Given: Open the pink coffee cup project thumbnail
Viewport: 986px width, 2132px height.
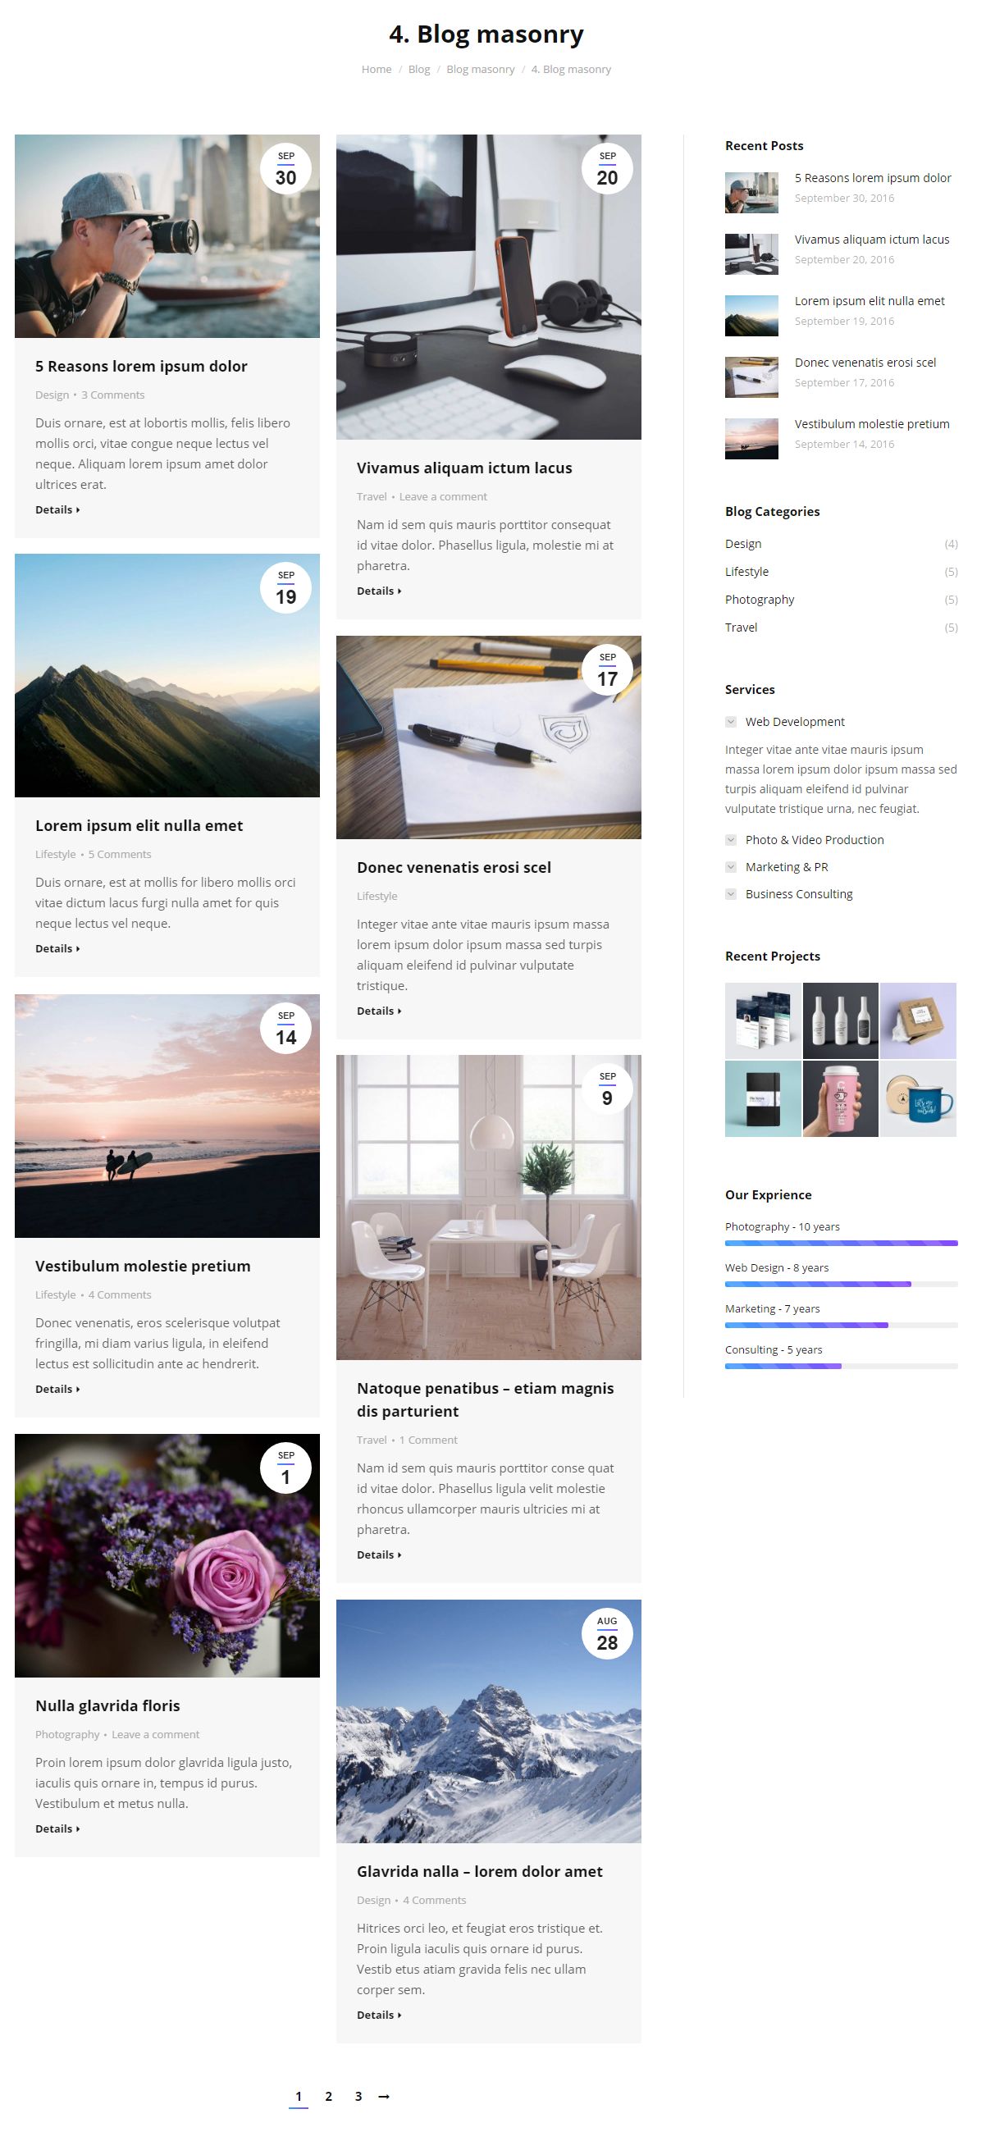Looking at the screenshot, I should [840, 1099].
